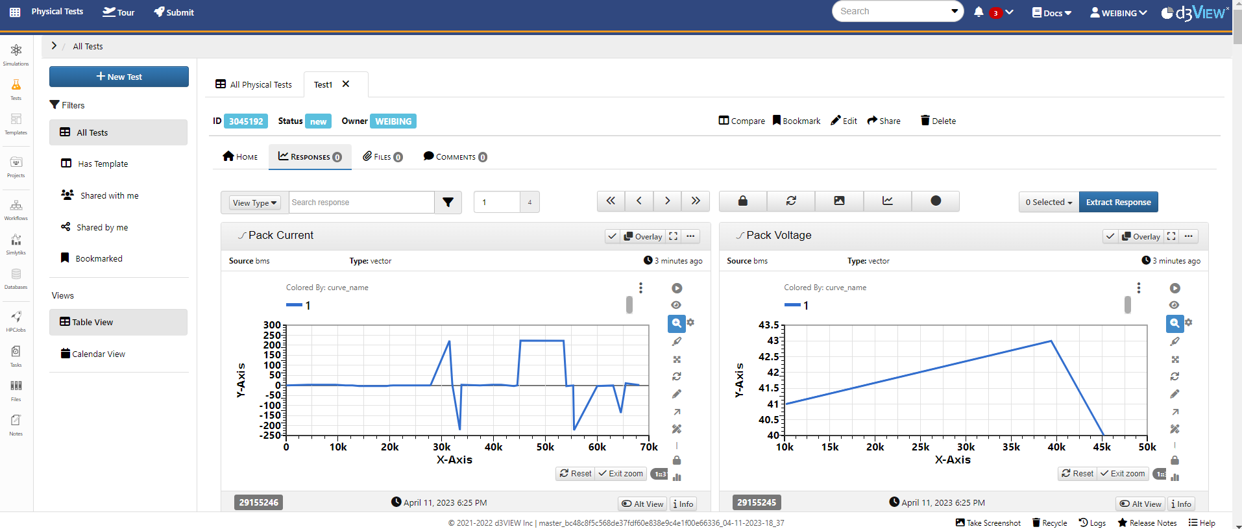Toggle Overlay on Pack Voltage card
This screenshot has width=1242, height=529.
pos(1141,236)
